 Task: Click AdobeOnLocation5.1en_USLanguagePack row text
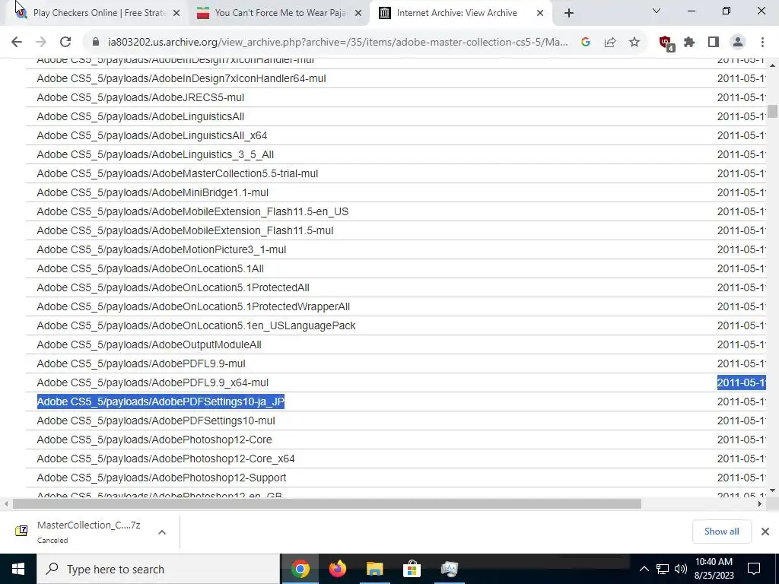click(x=196, y=325)
